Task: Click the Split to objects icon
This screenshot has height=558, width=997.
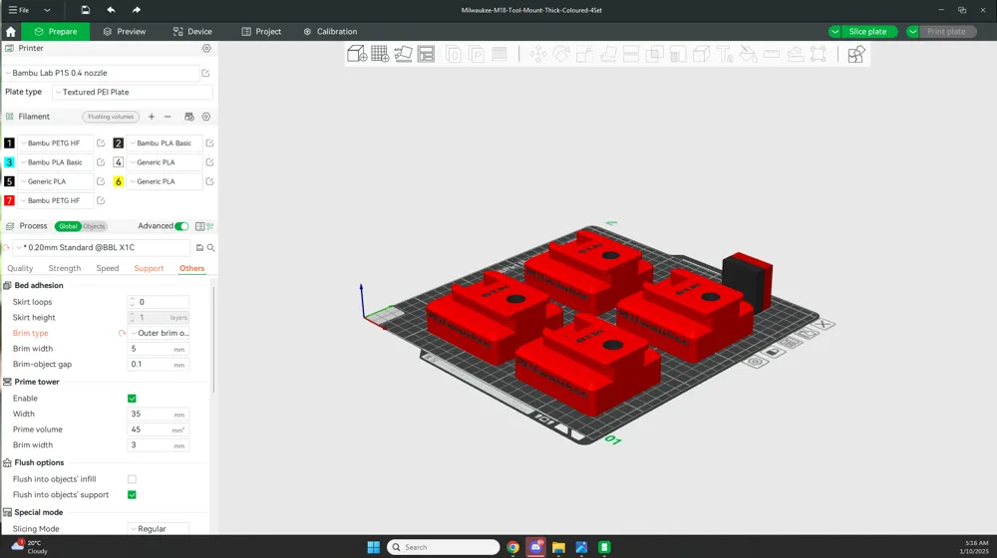Action: click(x=453, y=54)
